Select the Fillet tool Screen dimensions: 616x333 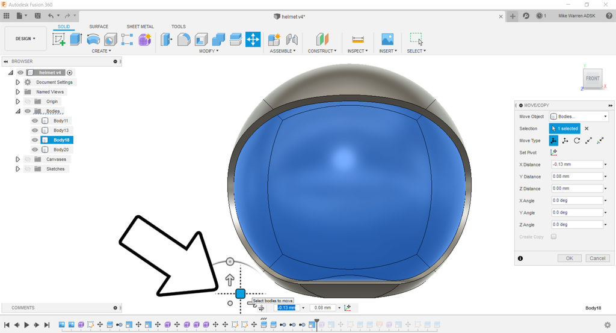(x=184, y=39)
